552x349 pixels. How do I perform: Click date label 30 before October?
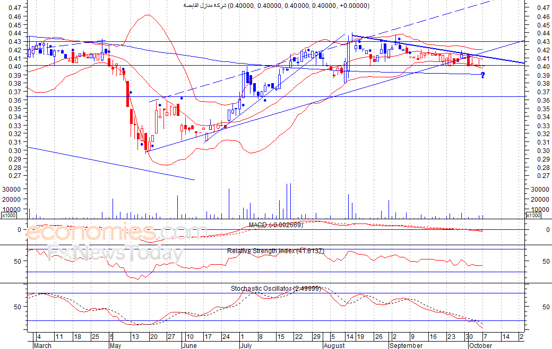(469, 337)
